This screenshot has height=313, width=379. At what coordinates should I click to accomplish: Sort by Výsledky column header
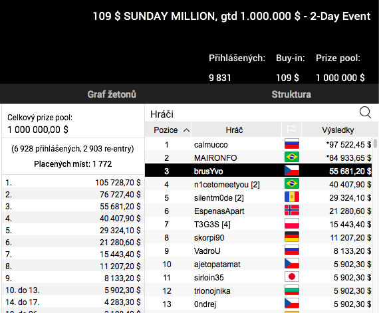338,130
